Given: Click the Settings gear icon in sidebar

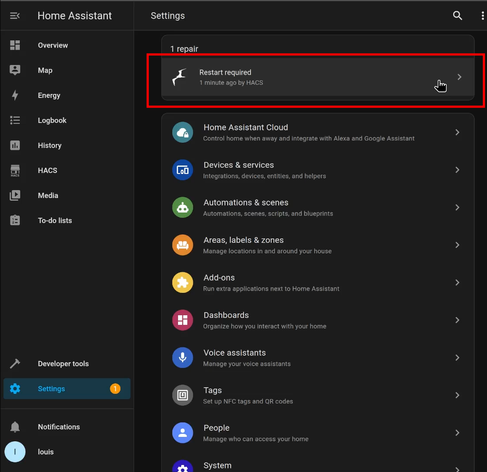Looking at the screenshot, I should (15, 389).
